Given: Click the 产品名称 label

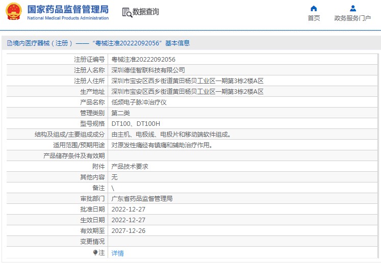Looking at the screenshot, I should [x=92, y=102].
